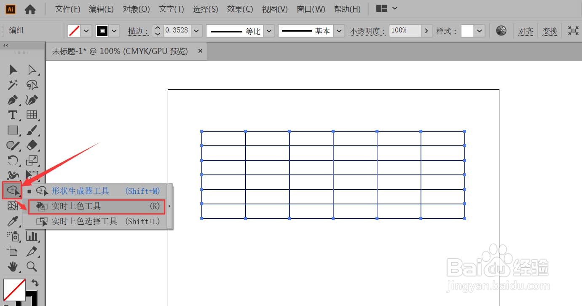The height and width of the screenshot is (306, 582).
Task: Click the Isolate Selected Object icon
Action: click(x=573, y=31)
